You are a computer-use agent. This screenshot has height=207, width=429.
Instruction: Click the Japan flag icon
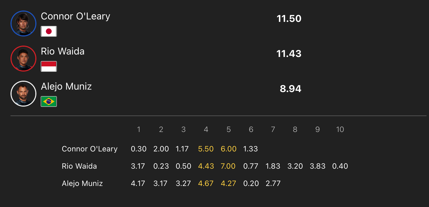49,31
